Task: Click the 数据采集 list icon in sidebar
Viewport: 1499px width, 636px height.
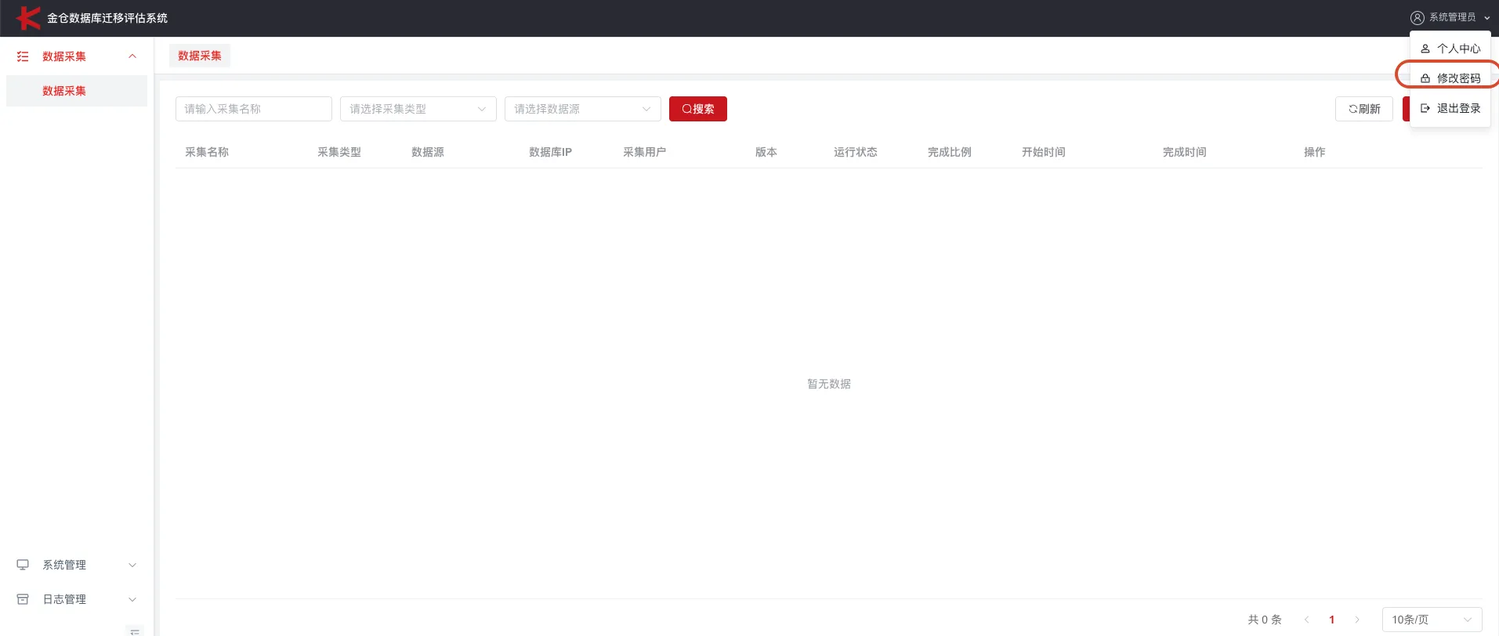Action: pyautogui.click(x=23, y=56)
